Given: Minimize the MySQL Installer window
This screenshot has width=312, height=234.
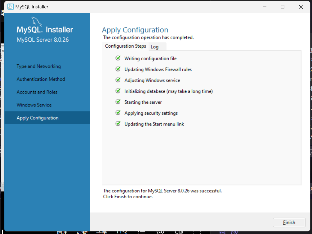Looking at the screenshot, I should [264, 7].
